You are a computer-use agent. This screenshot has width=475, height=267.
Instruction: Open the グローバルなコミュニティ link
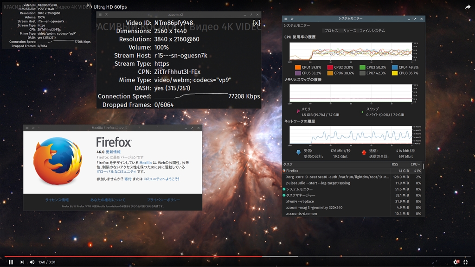[x=116, y=172]
